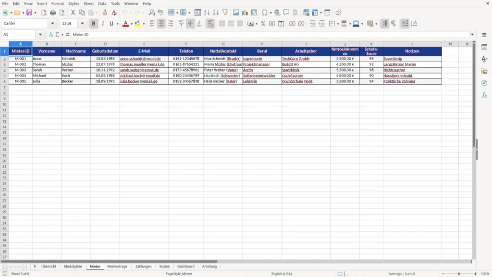Click the Cut scissors icon
This screenshot has width=492, height=277.
[73, 13]
